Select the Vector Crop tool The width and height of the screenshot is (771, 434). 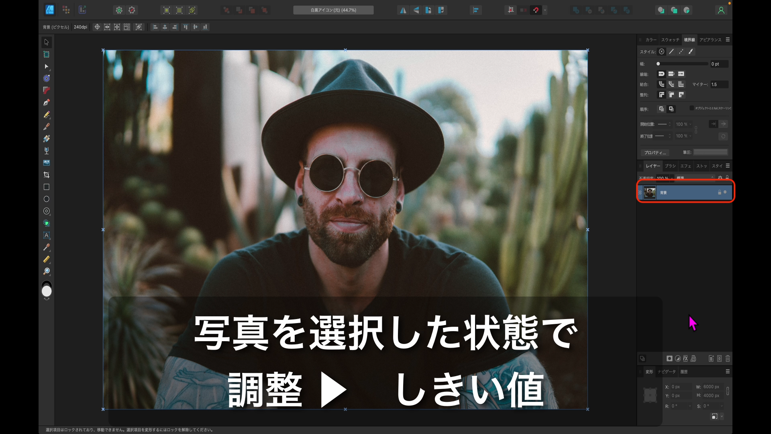pyautogui.click(x=47, y=175)
